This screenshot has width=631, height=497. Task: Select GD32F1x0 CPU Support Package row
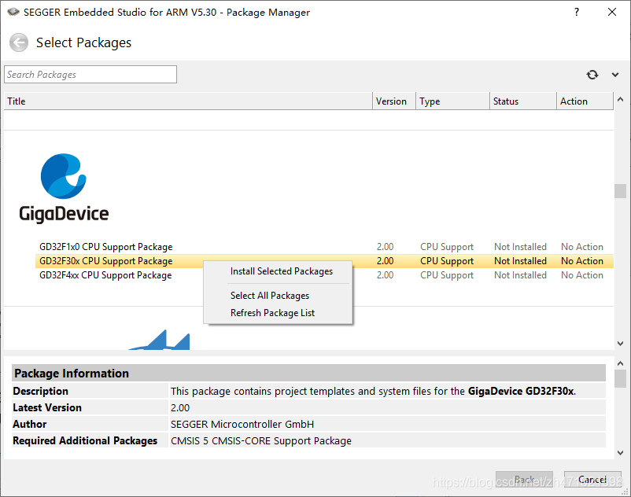pos(324,246)
